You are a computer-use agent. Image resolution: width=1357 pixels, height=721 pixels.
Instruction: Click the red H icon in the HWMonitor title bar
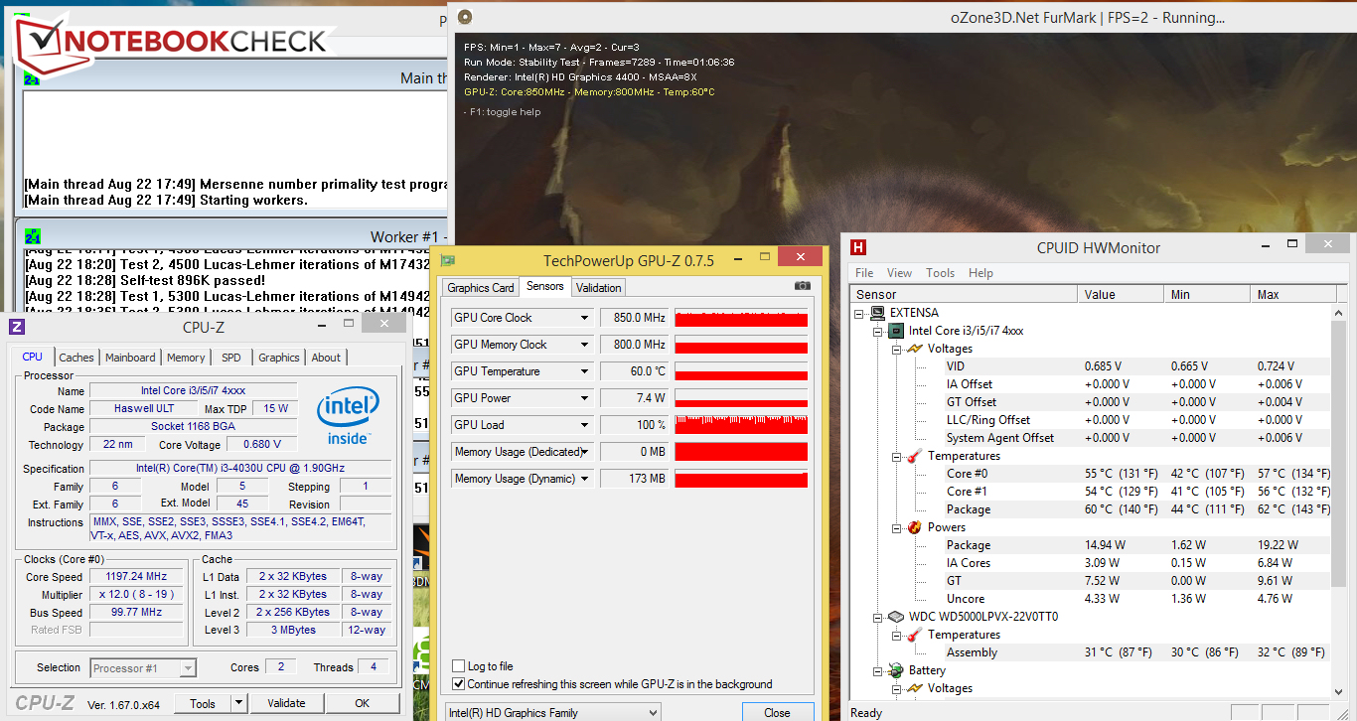pos(858,247)
